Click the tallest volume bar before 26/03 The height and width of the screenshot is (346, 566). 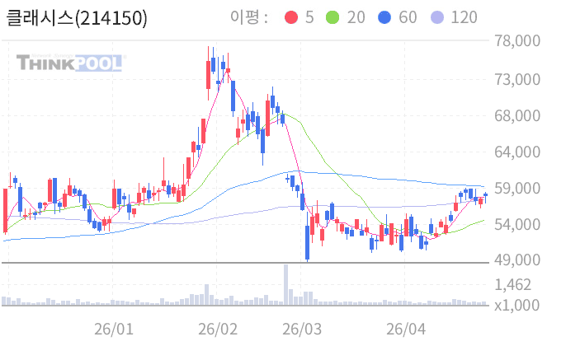pos(285,285)
